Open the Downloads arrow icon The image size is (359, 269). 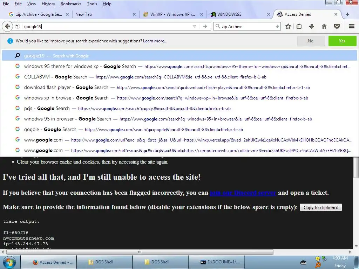(x=311, y=27)
